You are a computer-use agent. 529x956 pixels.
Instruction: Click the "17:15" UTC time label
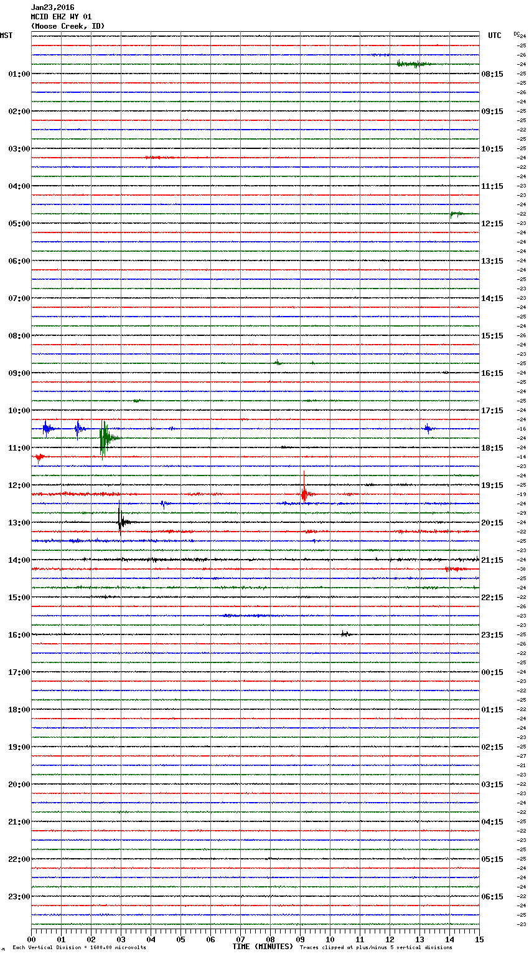pyautogui.click(x=492, y=411)
